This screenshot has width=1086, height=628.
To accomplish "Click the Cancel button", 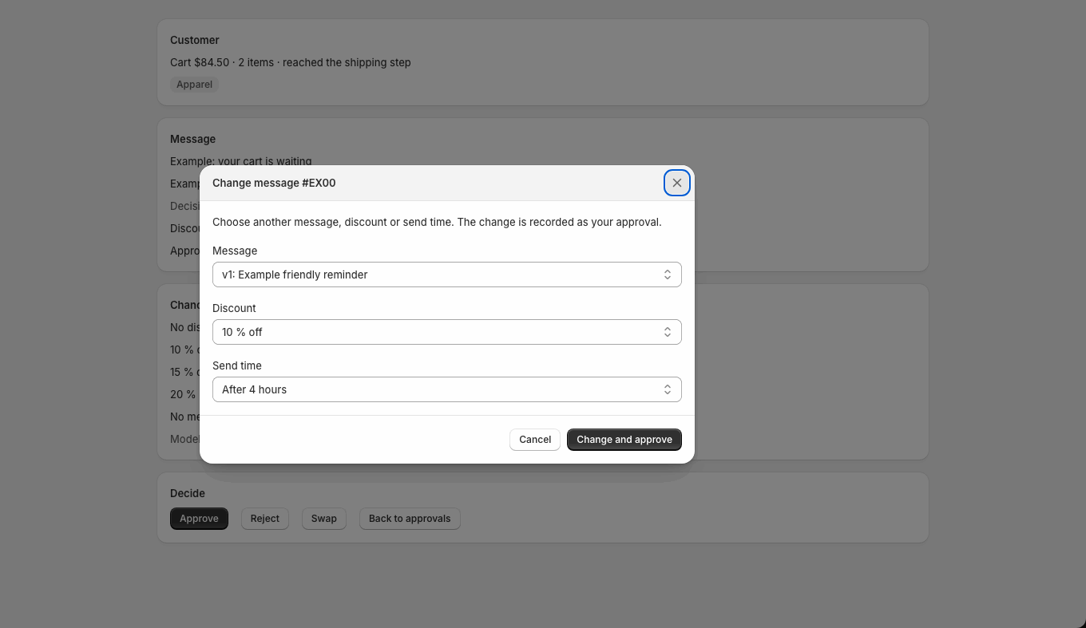I will [x=535, y=440].
